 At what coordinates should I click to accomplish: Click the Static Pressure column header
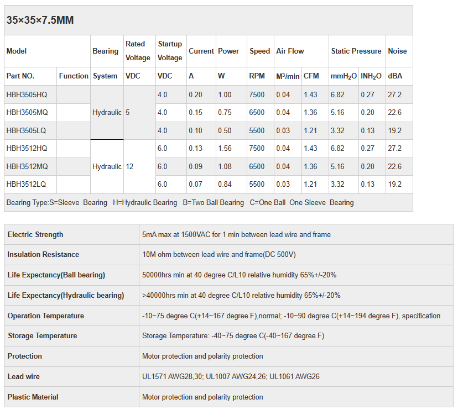click(356, 51)
